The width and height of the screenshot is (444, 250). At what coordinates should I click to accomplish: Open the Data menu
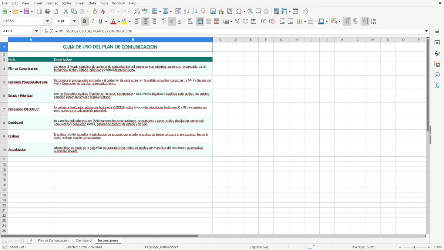point(92,3)
